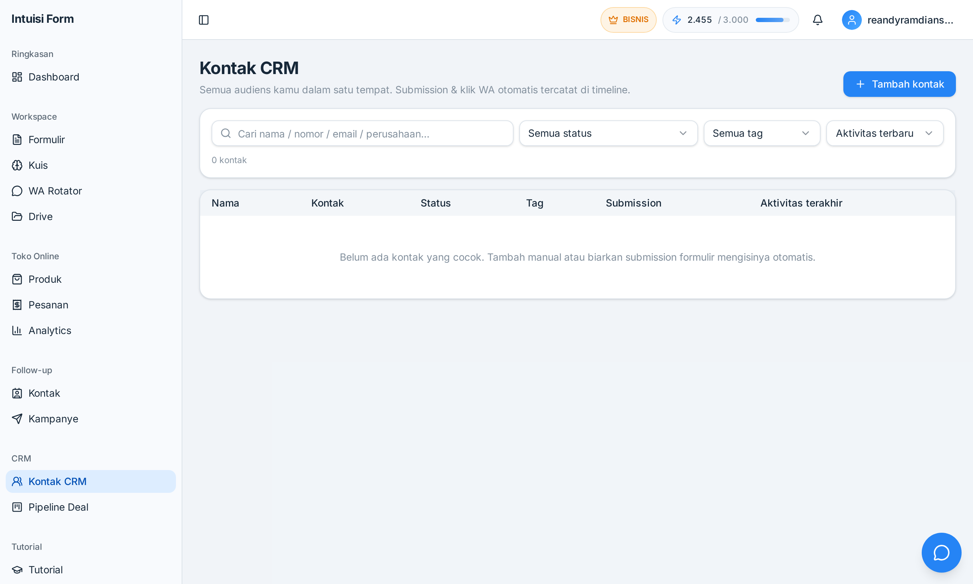The image size is (973, 584).
Task: Click the Kontak column header
Action: pyautogui.click(x=327, y=203)
